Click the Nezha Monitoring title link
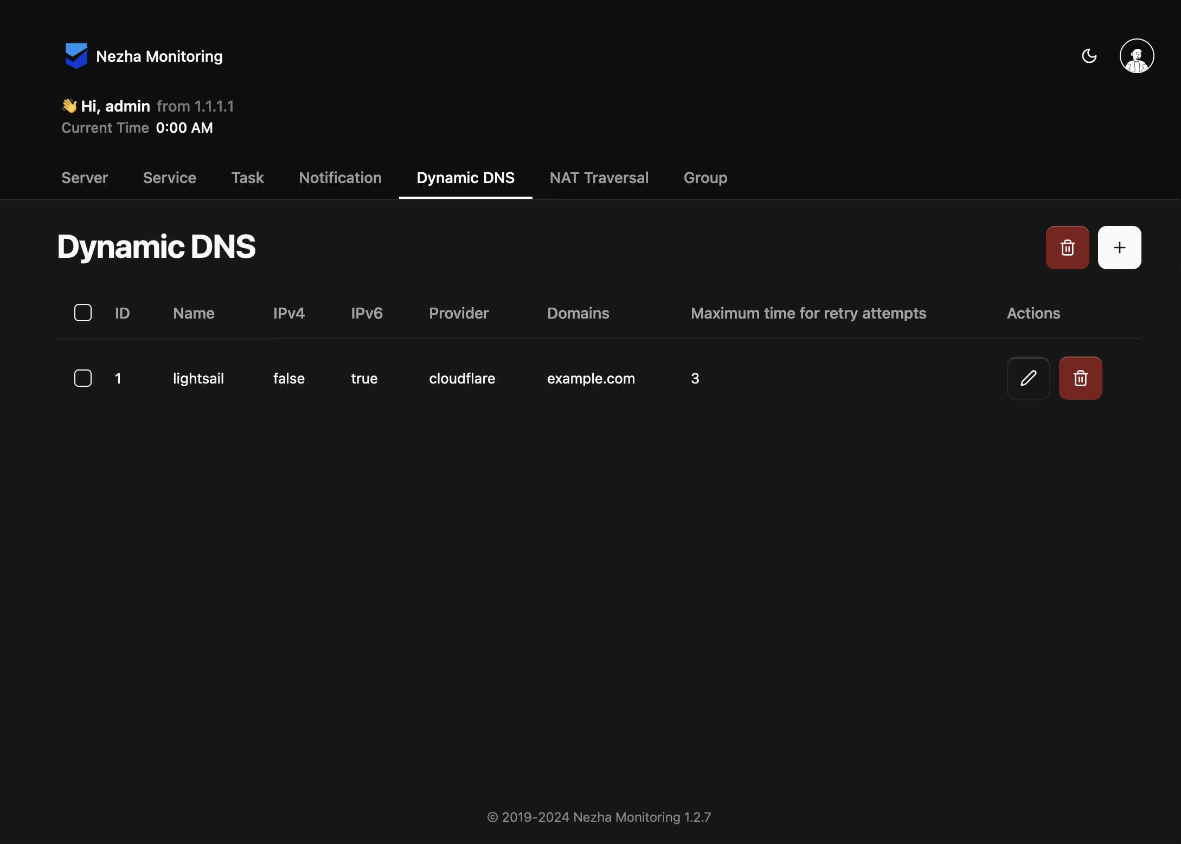This screenshot has height=844, width=1181. tap(159, 56)
